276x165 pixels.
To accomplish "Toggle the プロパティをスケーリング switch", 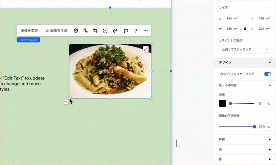I will pyautogui.click(x=268, y=74).
